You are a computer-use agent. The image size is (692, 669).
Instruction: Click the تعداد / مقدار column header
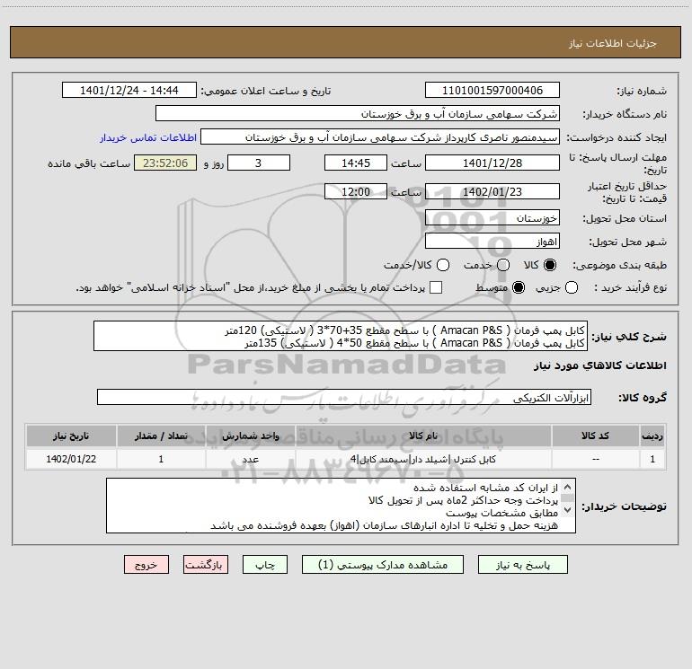coord(161,436)
